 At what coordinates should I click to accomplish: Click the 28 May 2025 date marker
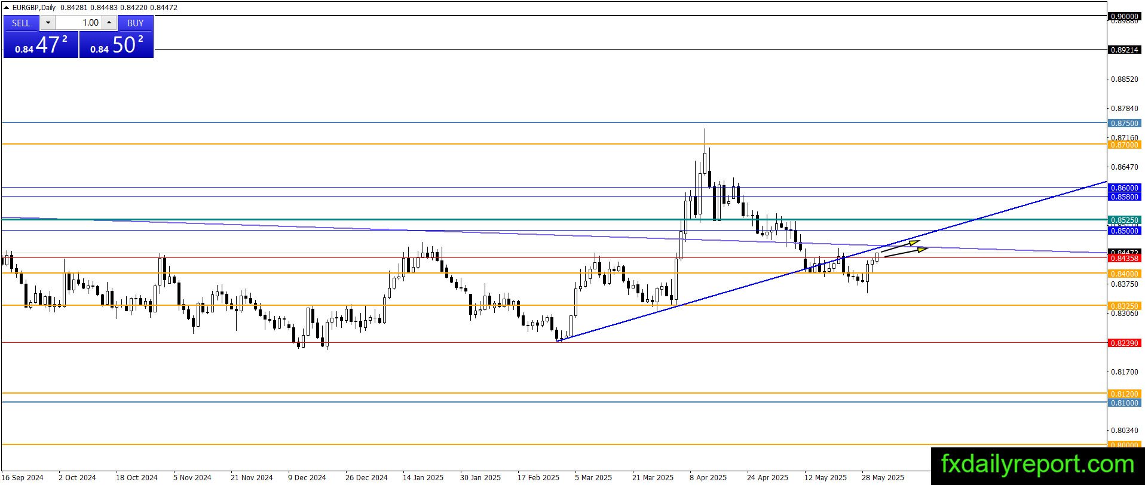[883, 477]
